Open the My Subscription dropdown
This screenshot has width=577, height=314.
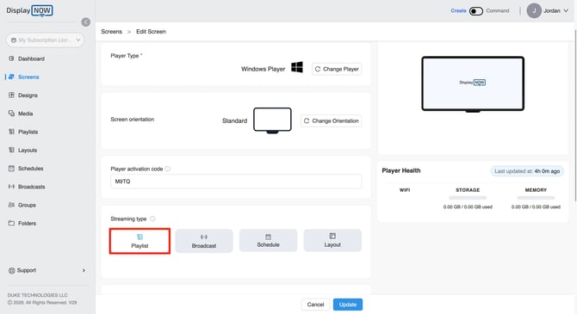point(46,40)
